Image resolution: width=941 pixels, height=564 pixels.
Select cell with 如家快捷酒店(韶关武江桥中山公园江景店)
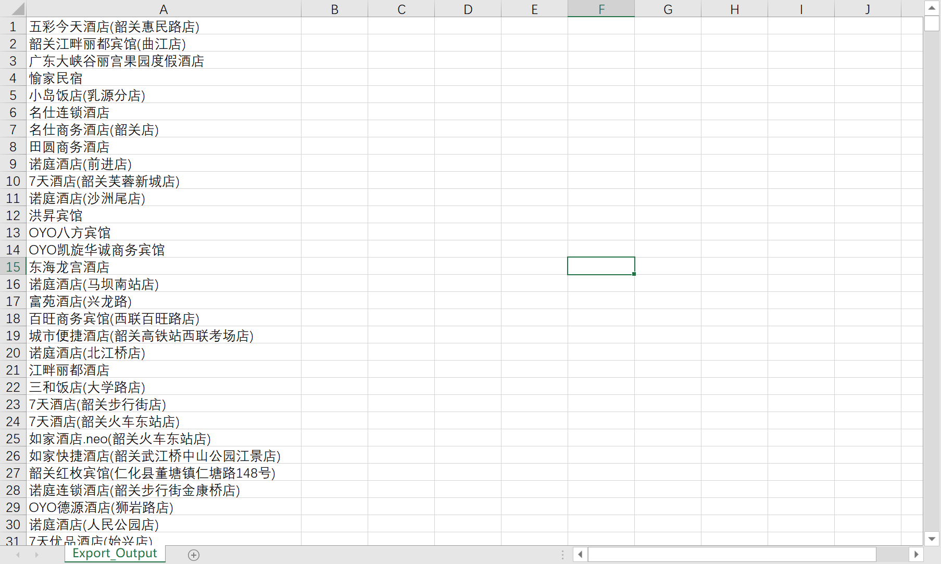click(x=164, y=456)
